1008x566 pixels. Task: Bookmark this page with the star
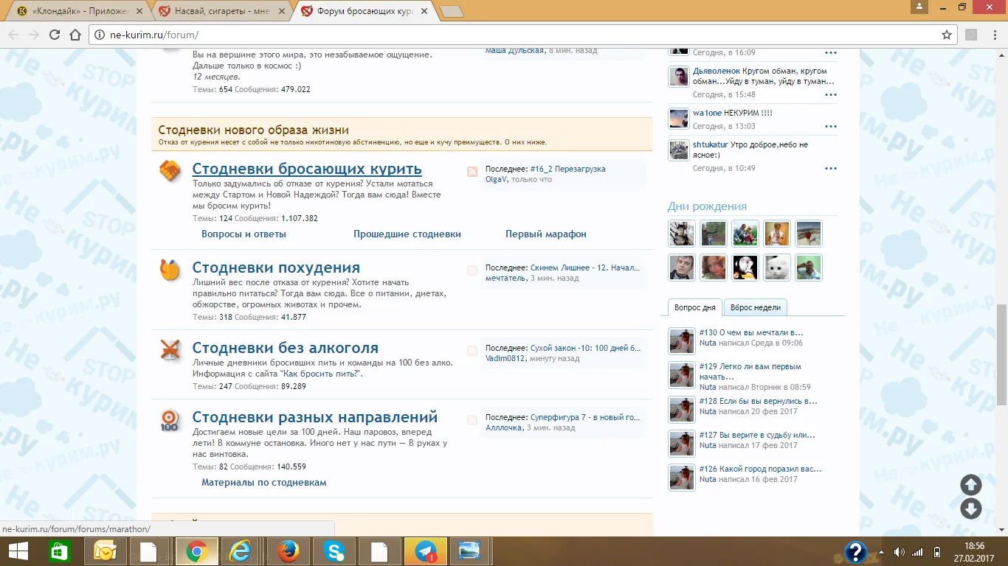click(x=947, y=35)
